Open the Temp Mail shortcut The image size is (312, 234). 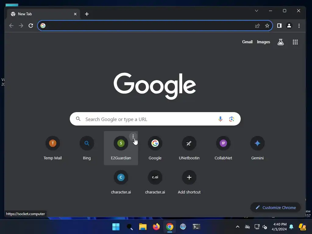pos(53,148)
